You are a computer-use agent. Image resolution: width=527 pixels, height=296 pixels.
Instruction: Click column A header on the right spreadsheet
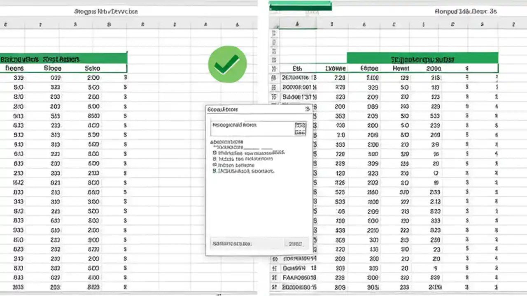point(296,24)
